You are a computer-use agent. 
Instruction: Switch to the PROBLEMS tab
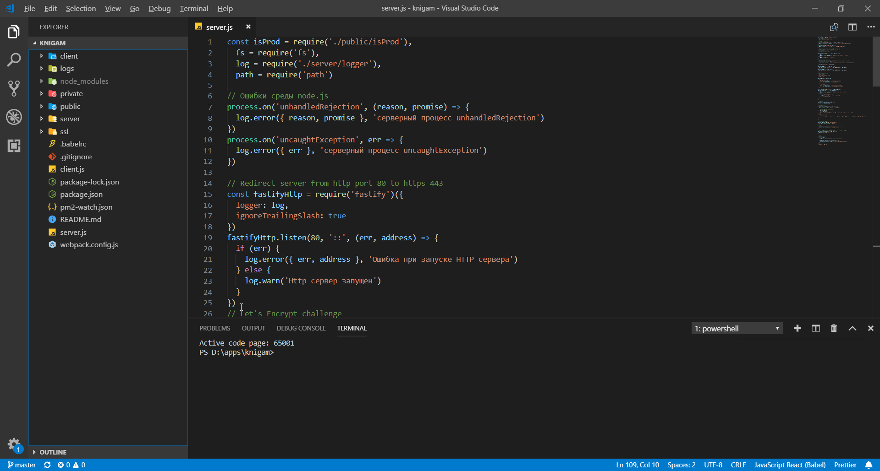(214, 328)
